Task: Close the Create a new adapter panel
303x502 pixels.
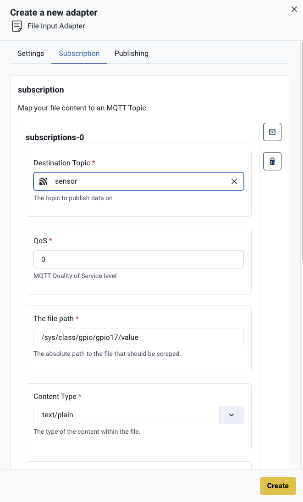Action: pos(294,9)
